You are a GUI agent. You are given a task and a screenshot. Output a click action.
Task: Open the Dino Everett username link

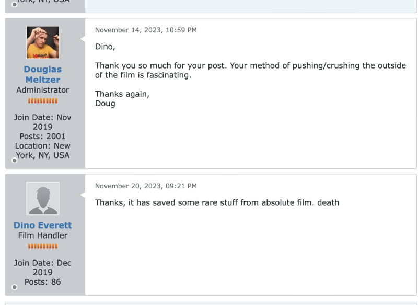pos(43,225)
